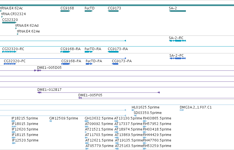Click the RH03865.5prime EST label

point(157,118)
